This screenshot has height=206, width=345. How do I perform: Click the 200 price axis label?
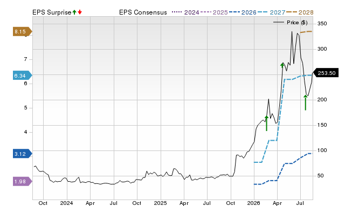pyautogui.click(x=322, y=100)
